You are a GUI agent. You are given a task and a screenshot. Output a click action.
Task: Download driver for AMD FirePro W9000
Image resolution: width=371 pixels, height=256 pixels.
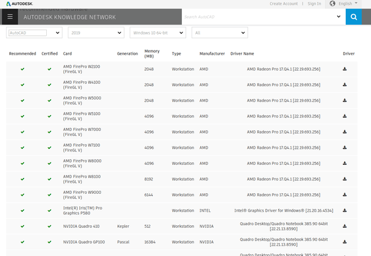tap(344, 194)
